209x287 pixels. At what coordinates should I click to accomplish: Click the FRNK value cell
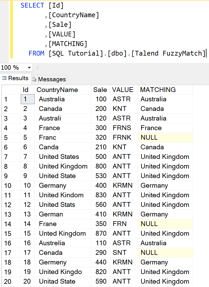(122, 138)
